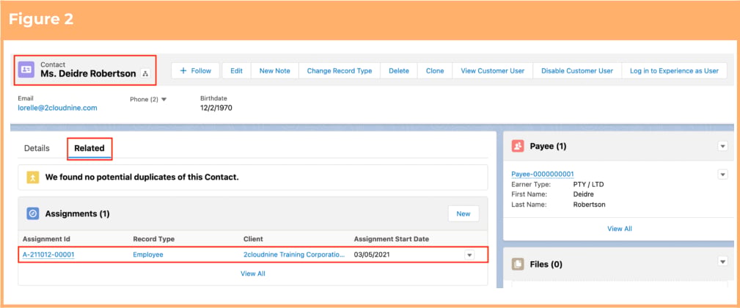
Task: Click the PTY / LTD earner type value
Action: point(588,184)
